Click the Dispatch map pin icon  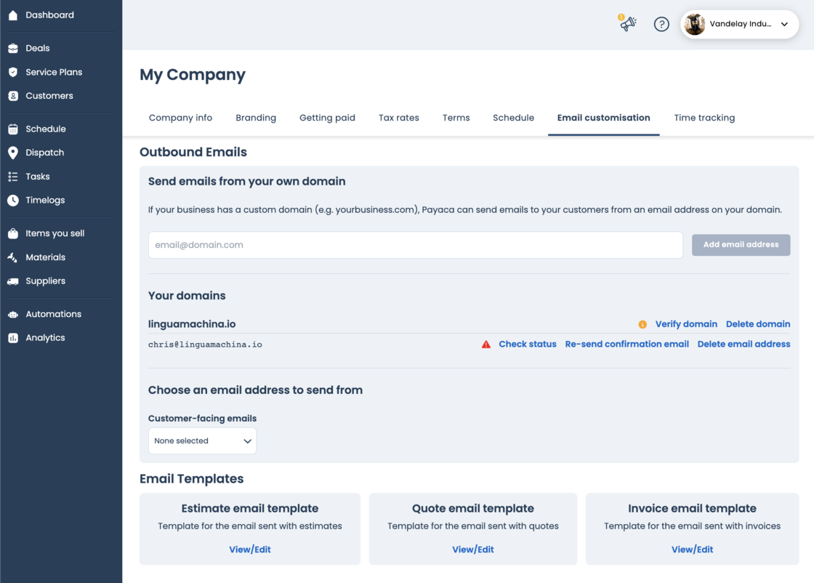[13, 153]
